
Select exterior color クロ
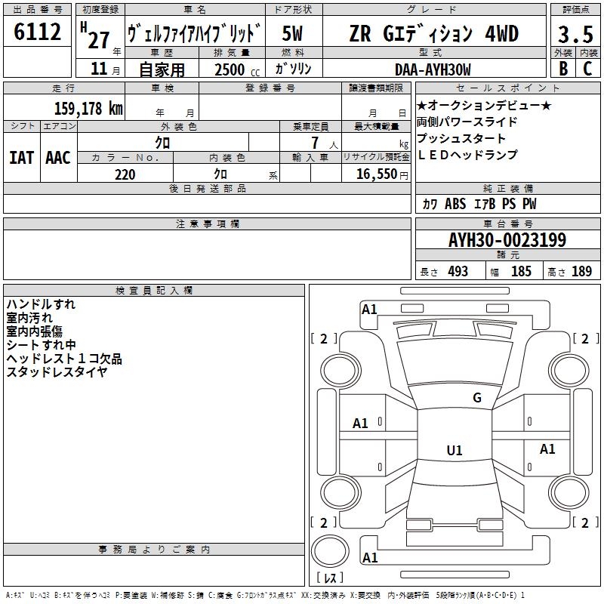coord(162,143)
